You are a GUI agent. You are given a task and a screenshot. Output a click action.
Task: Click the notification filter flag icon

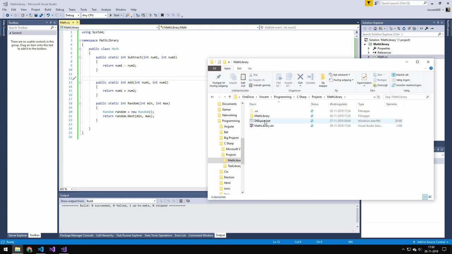click(369, 3)
